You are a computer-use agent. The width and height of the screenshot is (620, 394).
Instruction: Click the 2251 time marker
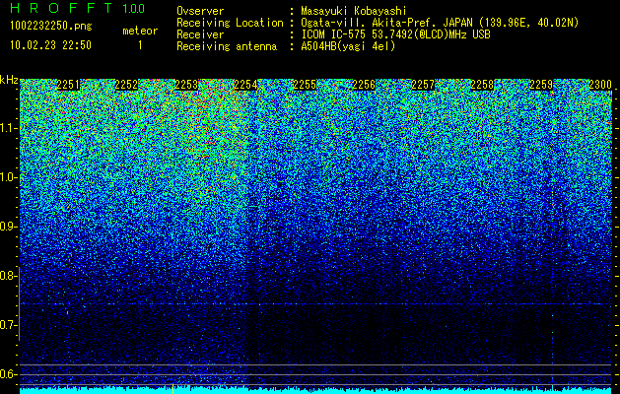point(68,85)
